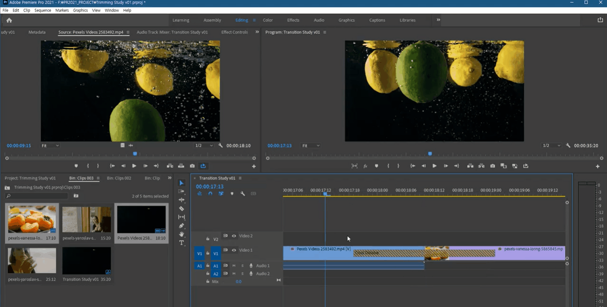
Task: Open the Source monitor Fit zoom dropdown
Action: coord(50,146)
